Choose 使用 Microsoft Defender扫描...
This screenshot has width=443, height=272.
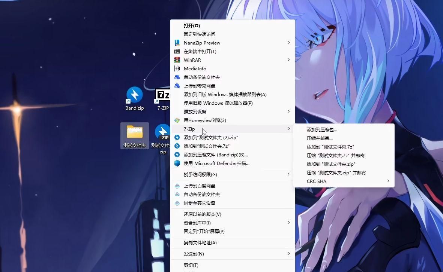(233, 163)
